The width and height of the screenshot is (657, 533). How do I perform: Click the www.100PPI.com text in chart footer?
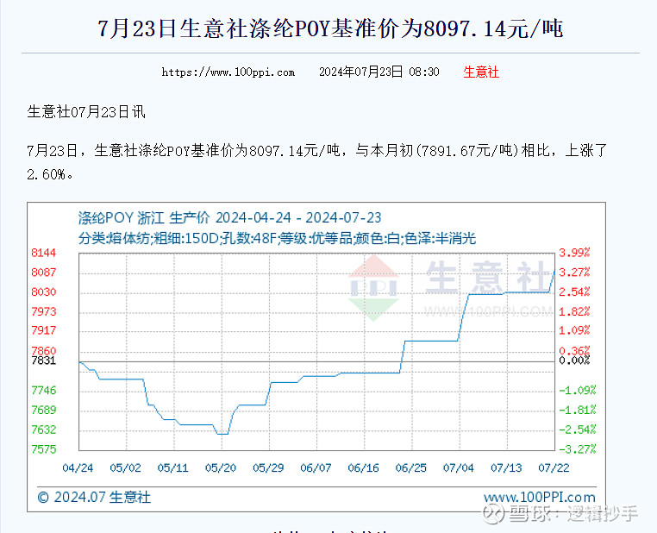[x=540, y=498]
